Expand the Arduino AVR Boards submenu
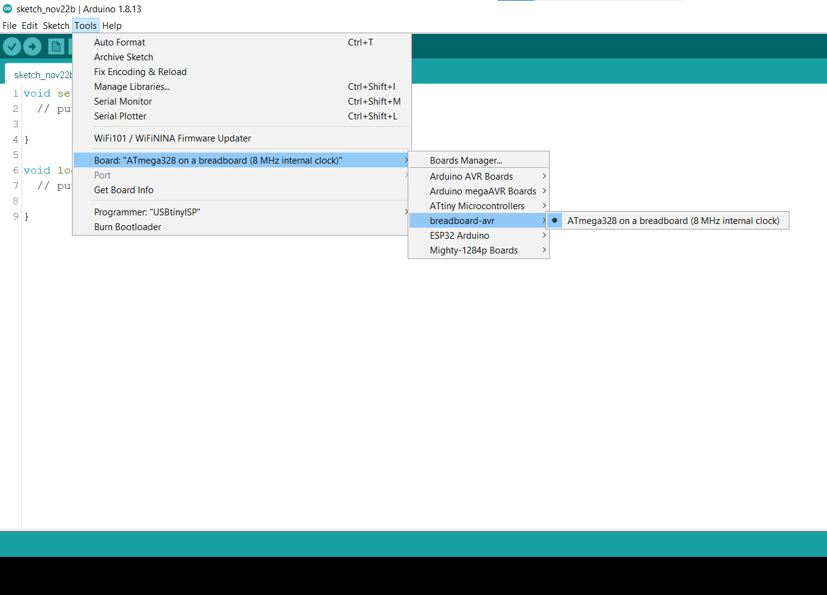Screen dimensions: 827x595 pos(478,177)
